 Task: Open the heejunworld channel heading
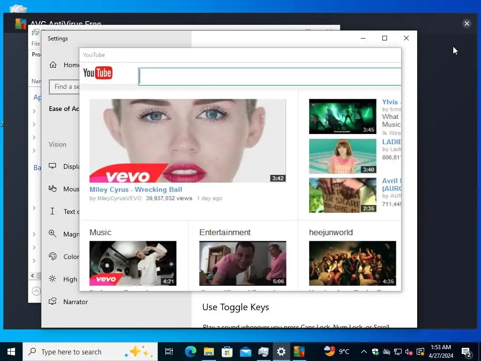click(x=331, y=232)
